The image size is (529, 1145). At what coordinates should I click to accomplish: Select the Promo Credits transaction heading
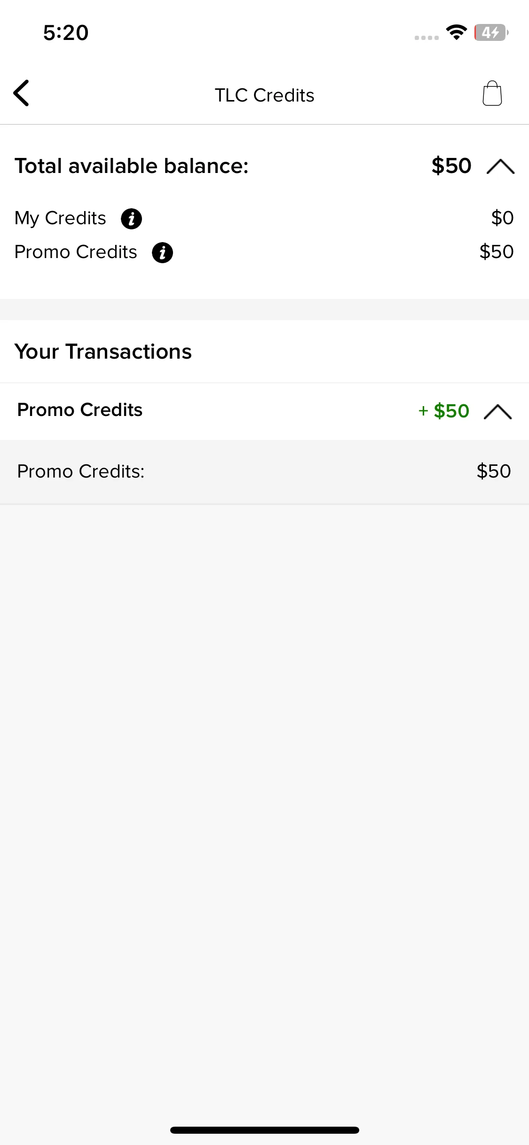(80, 410)
